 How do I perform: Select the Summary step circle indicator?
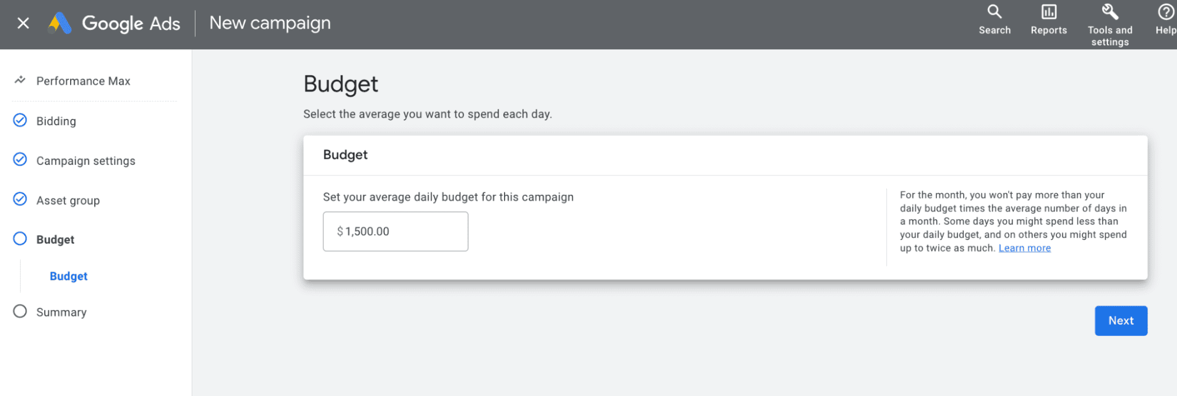pos(20,311)
